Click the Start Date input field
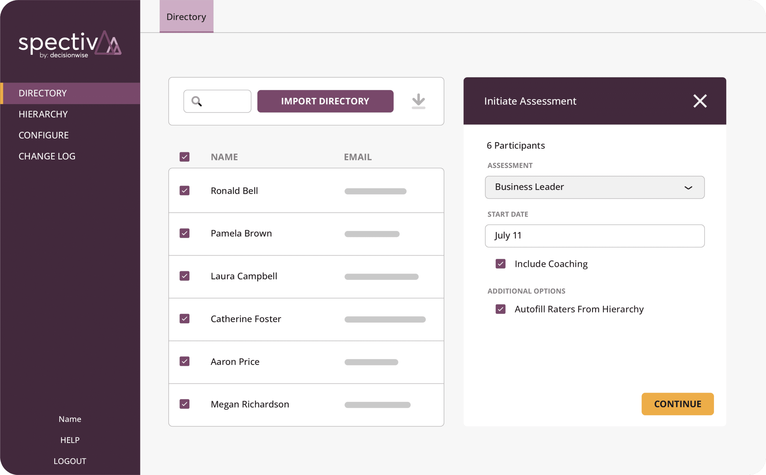Screen dimensions: 766x475 click(595, 235)
